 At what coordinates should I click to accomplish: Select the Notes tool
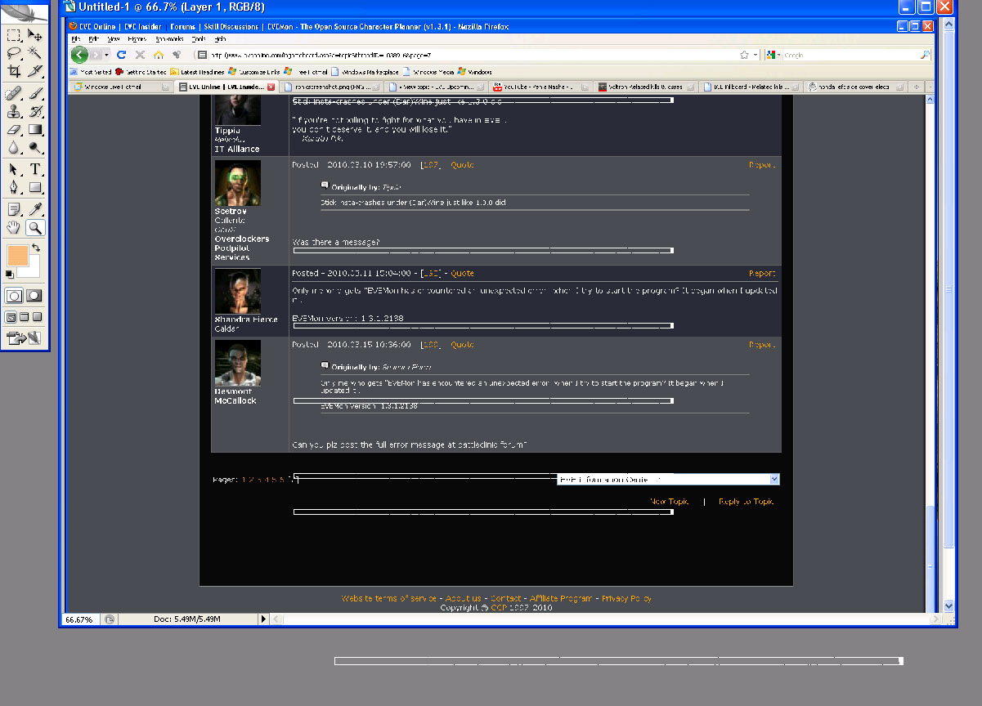click(14, 209)
